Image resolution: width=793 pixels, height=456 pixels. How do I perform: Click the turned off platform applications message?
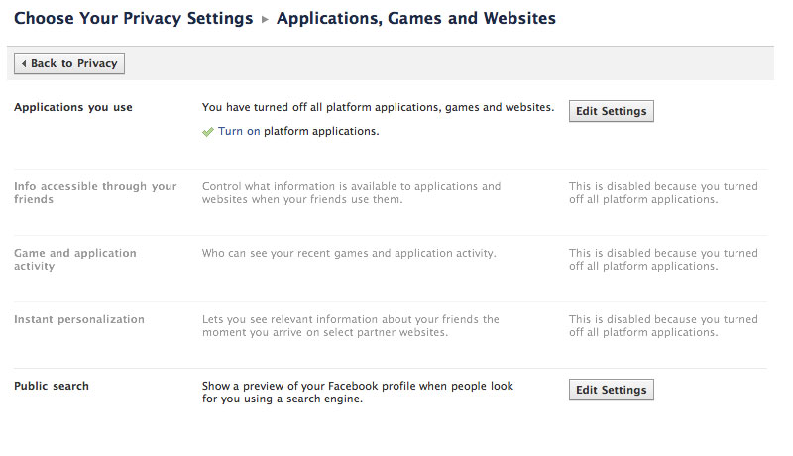coord(378,107)
